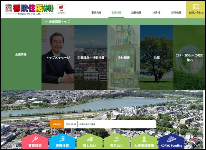Open the KORYO Funding page

172,141
